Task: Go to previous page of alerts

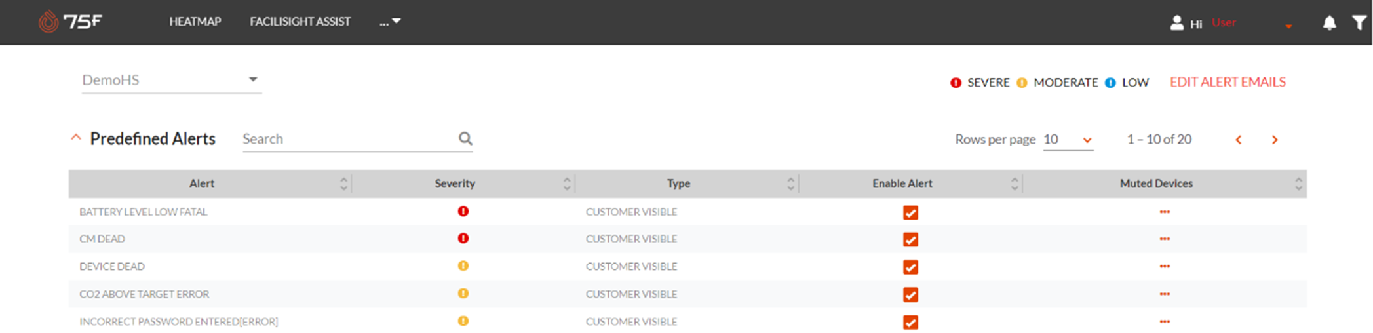Action: pos(1239,140)
